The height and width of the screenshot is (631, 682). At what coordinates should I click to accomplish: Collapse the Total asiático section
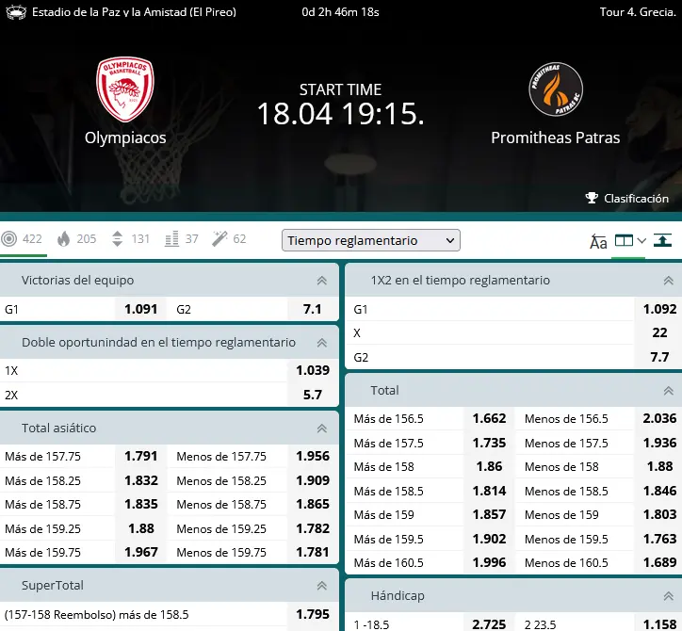coord(322,429)
